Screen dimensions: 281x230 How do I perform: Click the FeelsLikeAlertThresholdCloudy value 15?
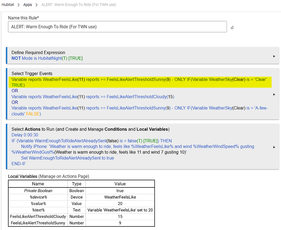point(120,217)
